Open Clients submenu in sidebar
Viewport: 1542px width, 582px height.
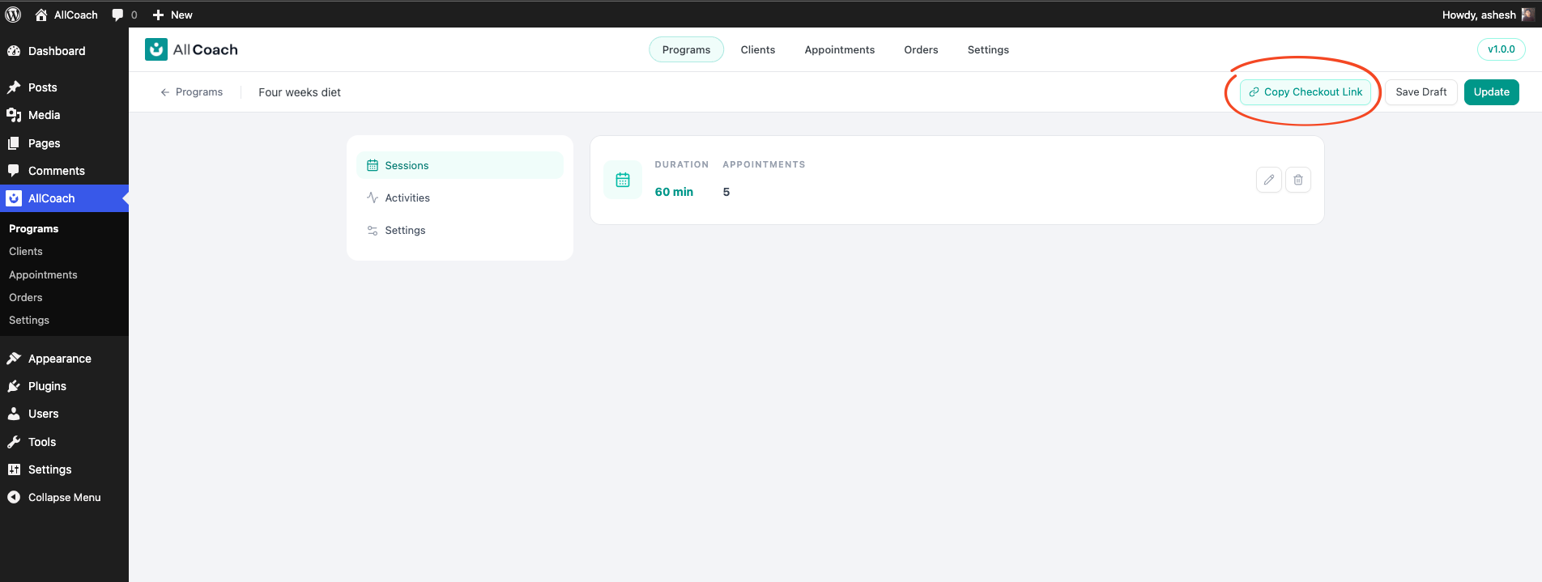(26, 252)
